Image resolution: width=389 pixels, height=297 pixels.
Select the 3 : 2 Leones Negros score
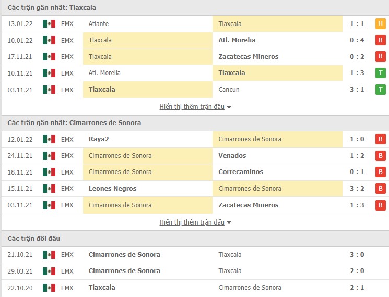pos(357,189)
